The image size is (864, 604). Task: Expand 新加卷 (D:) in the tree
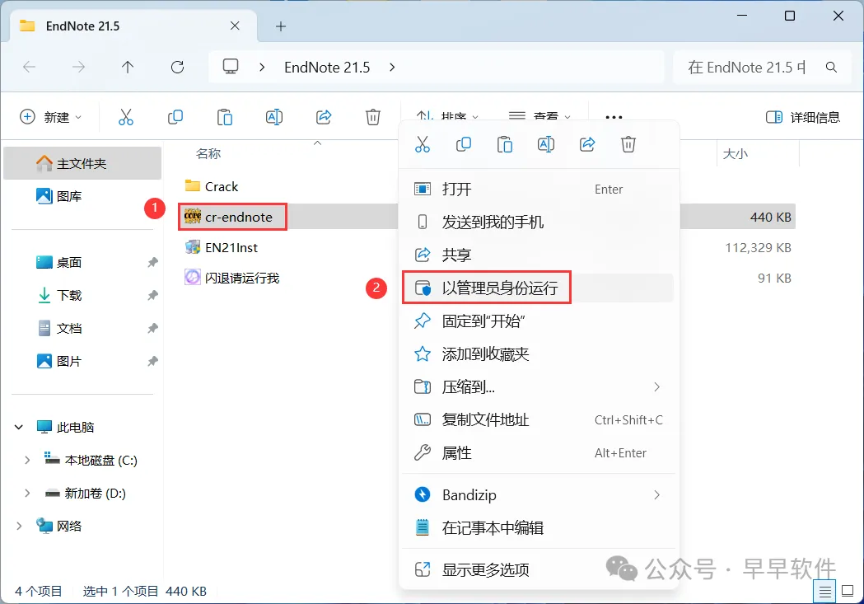point(27,494)
